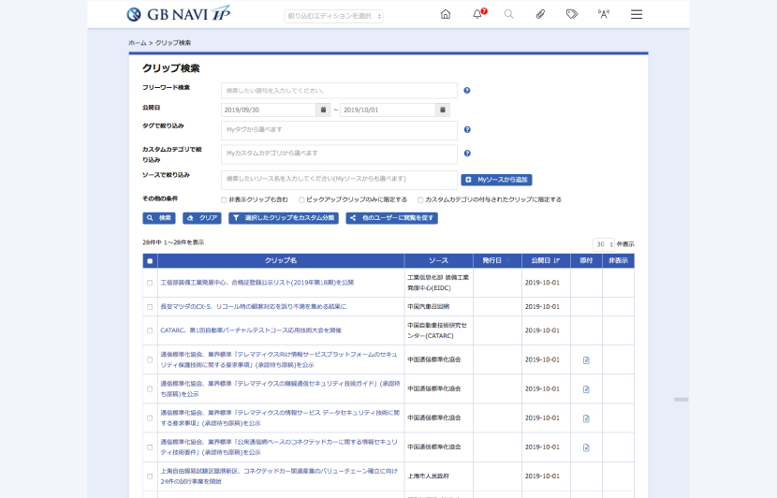Open calendar picker for end date 2019/10/01
Viewport: 777px width, 498px height.
tap(443, 110)
